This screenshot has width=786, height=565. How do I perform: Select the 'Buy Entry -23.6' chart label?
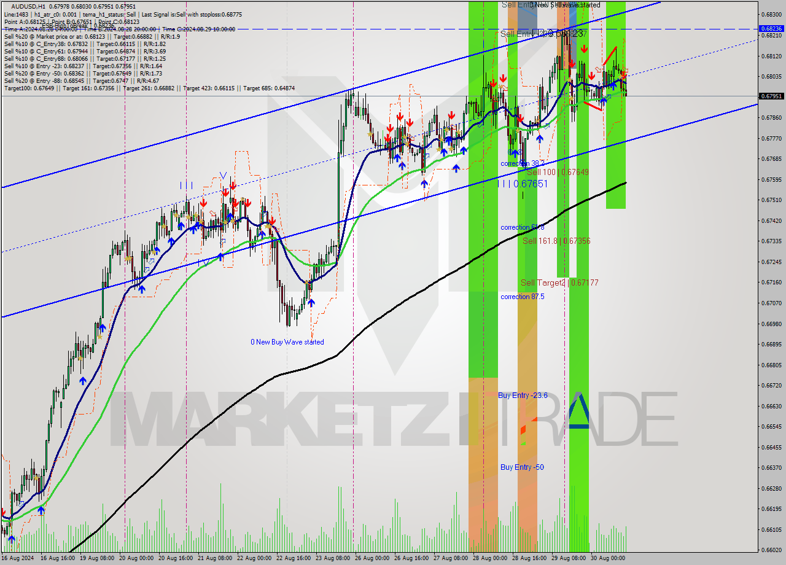pyautogui.click(x=523, y=395)
